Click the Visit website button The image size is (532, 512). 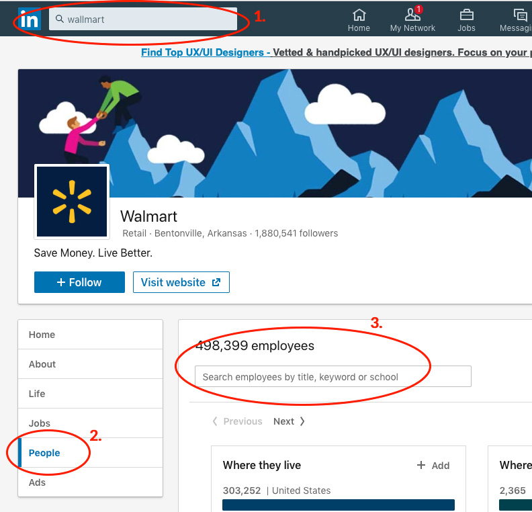pos(181,282)
